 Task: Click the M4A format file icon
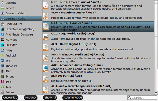click(46, 27)
